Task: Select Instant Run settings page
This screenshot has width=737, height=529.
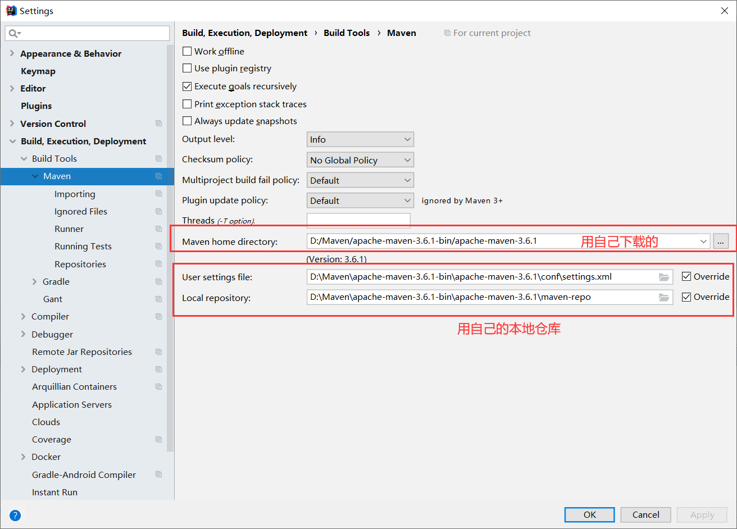Action: coord(54,492)
